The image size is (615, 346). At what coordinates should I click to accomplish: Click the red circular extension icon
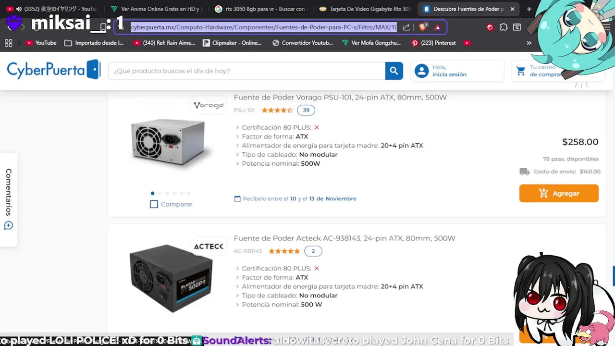(x=490, y=27)
